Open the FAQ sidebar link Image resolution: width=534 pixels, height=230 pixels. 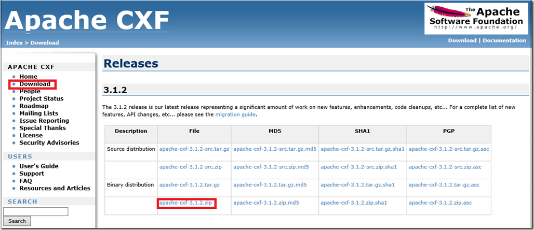(25, 181)
